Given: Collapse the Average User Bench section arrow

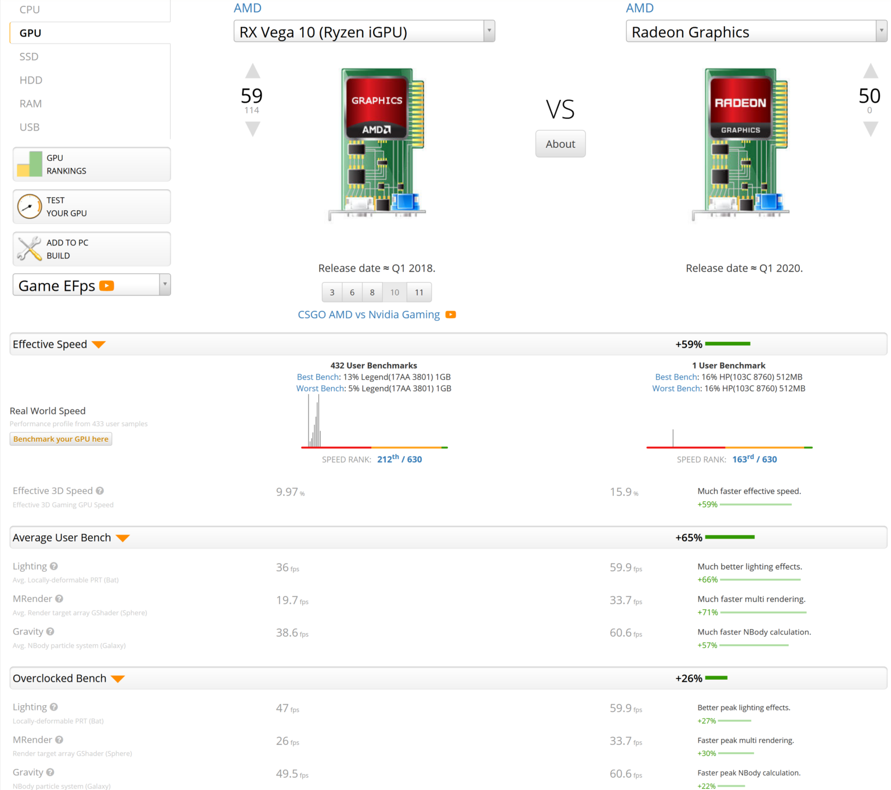Looking at the screenshot, I should tap(122, 538).
